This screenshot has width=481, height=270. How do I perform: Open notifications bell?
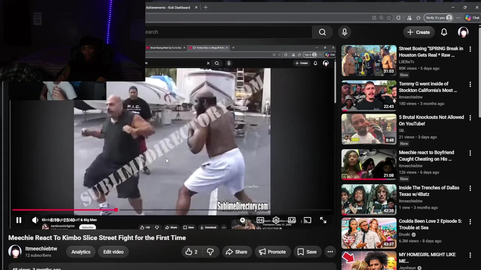444,32
